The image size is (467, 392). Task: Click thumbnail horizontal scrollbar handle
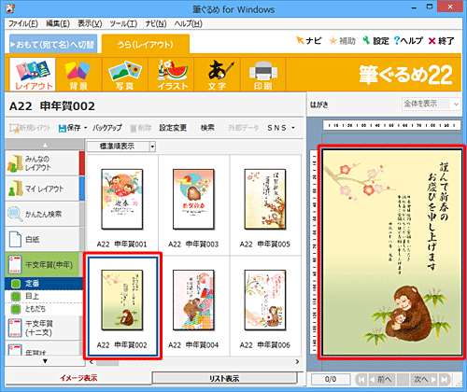click(107, 362)
